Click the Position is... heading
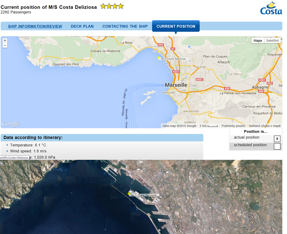287x234 pixels. pyautogui.click(x=256, y=131)
